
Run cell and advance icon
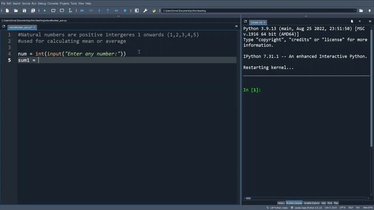coord(62,10)
